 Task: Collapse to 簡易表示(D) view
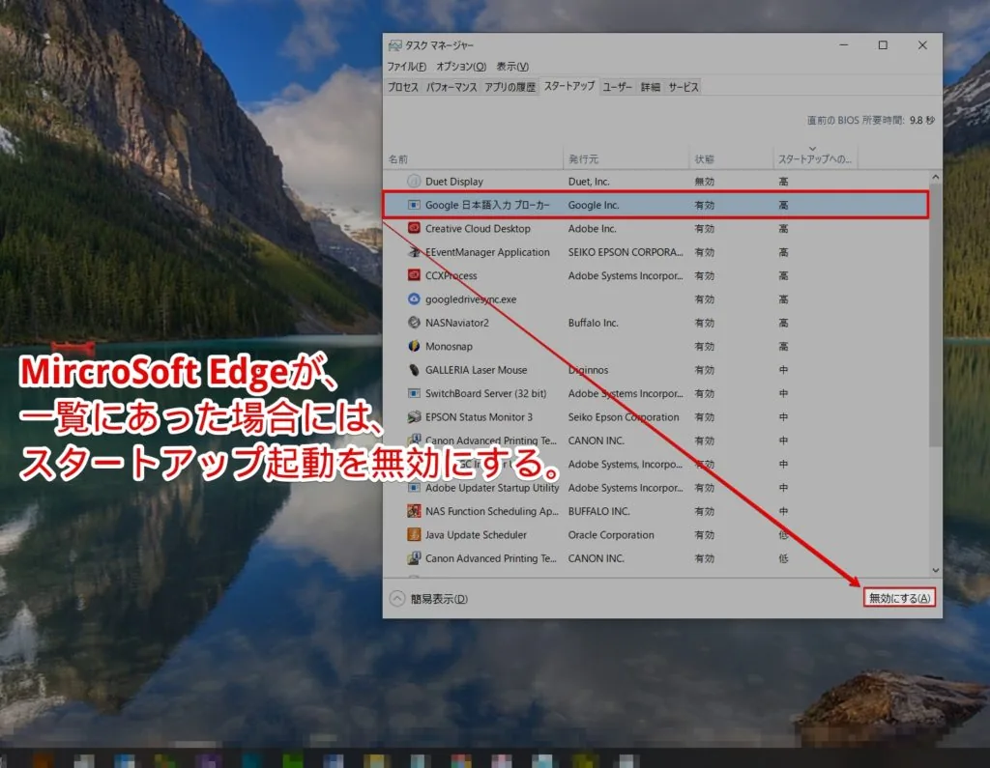click(x=428, y=598)
